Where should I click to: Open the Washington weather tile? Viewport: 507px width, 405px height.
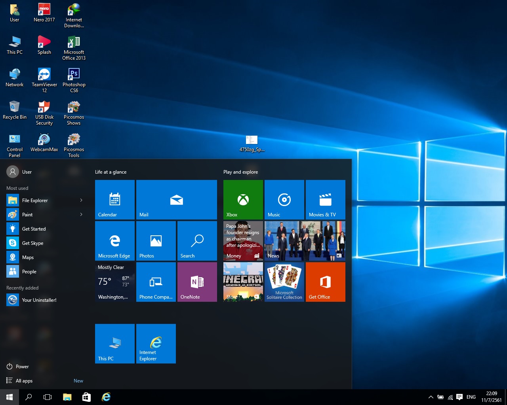pos(115,282)
